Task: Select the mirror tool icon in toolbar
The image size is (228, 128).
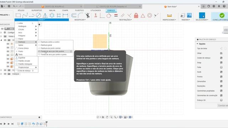Action: click(x=45, y=15)
